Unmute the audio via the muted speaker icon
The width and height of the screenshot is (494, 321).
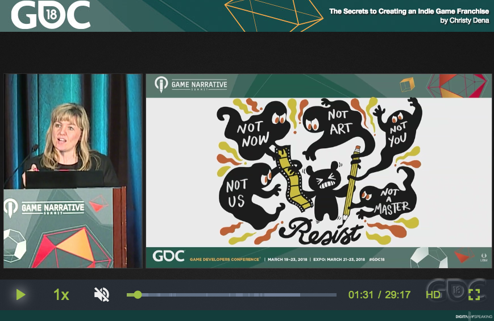tap(101, 295)
